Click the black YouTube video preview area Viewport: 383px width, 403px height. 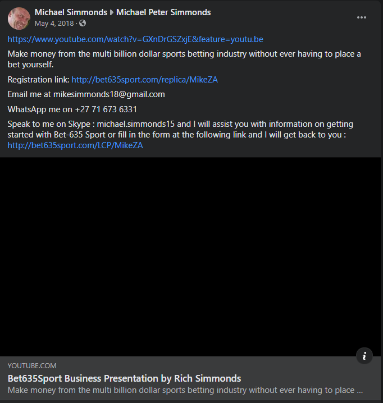pyautogui.click(x=191, y=257)
